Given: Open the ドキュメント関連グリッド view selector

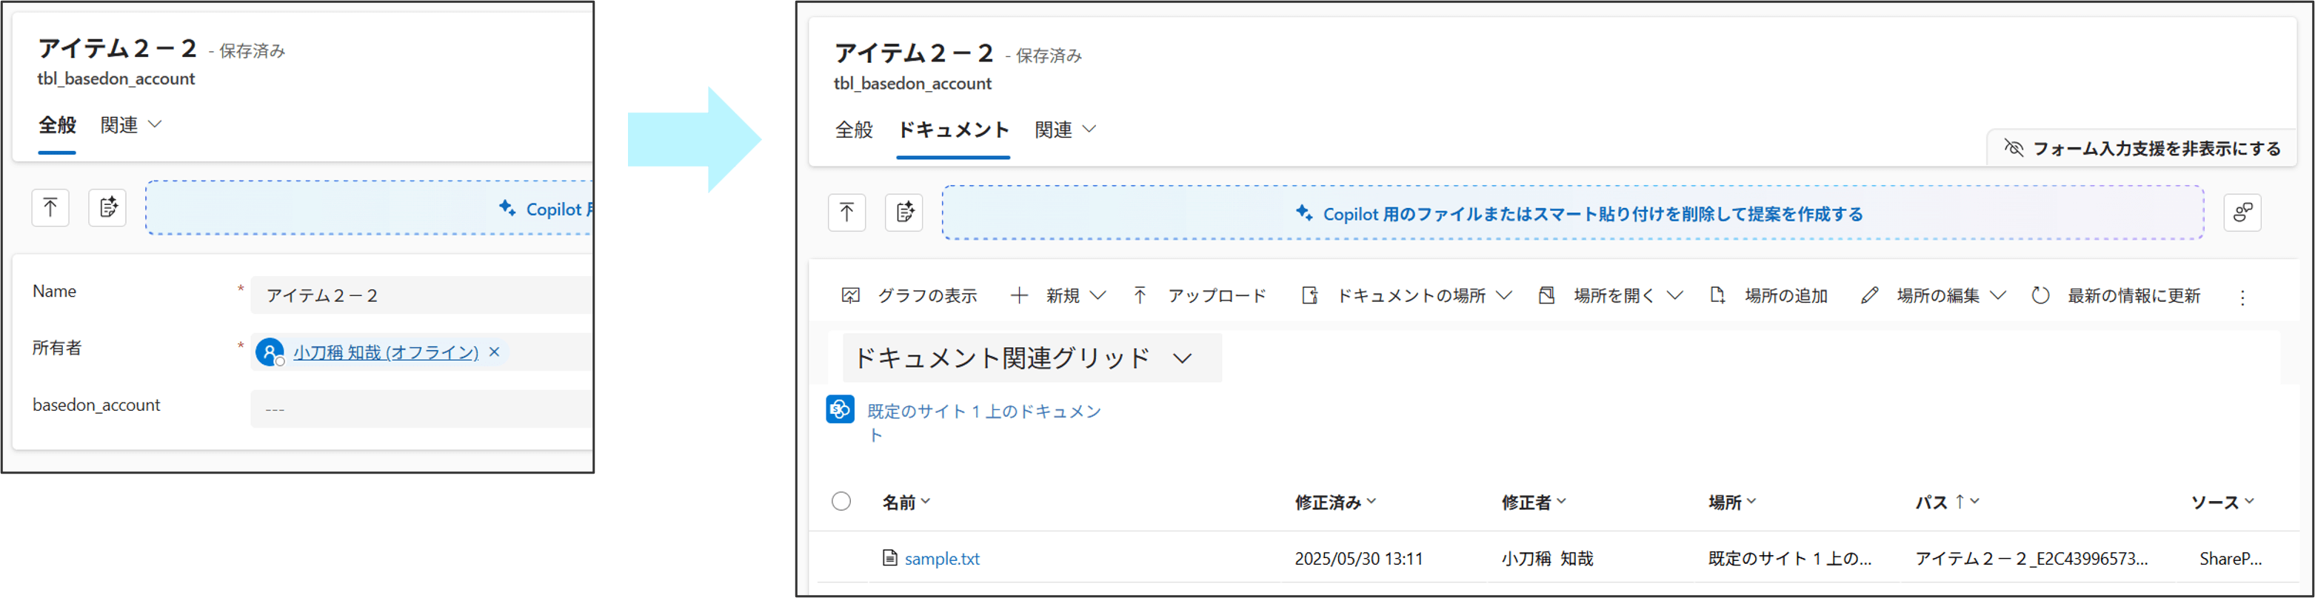Looking at the screenshot, I should coord(1032,358).
